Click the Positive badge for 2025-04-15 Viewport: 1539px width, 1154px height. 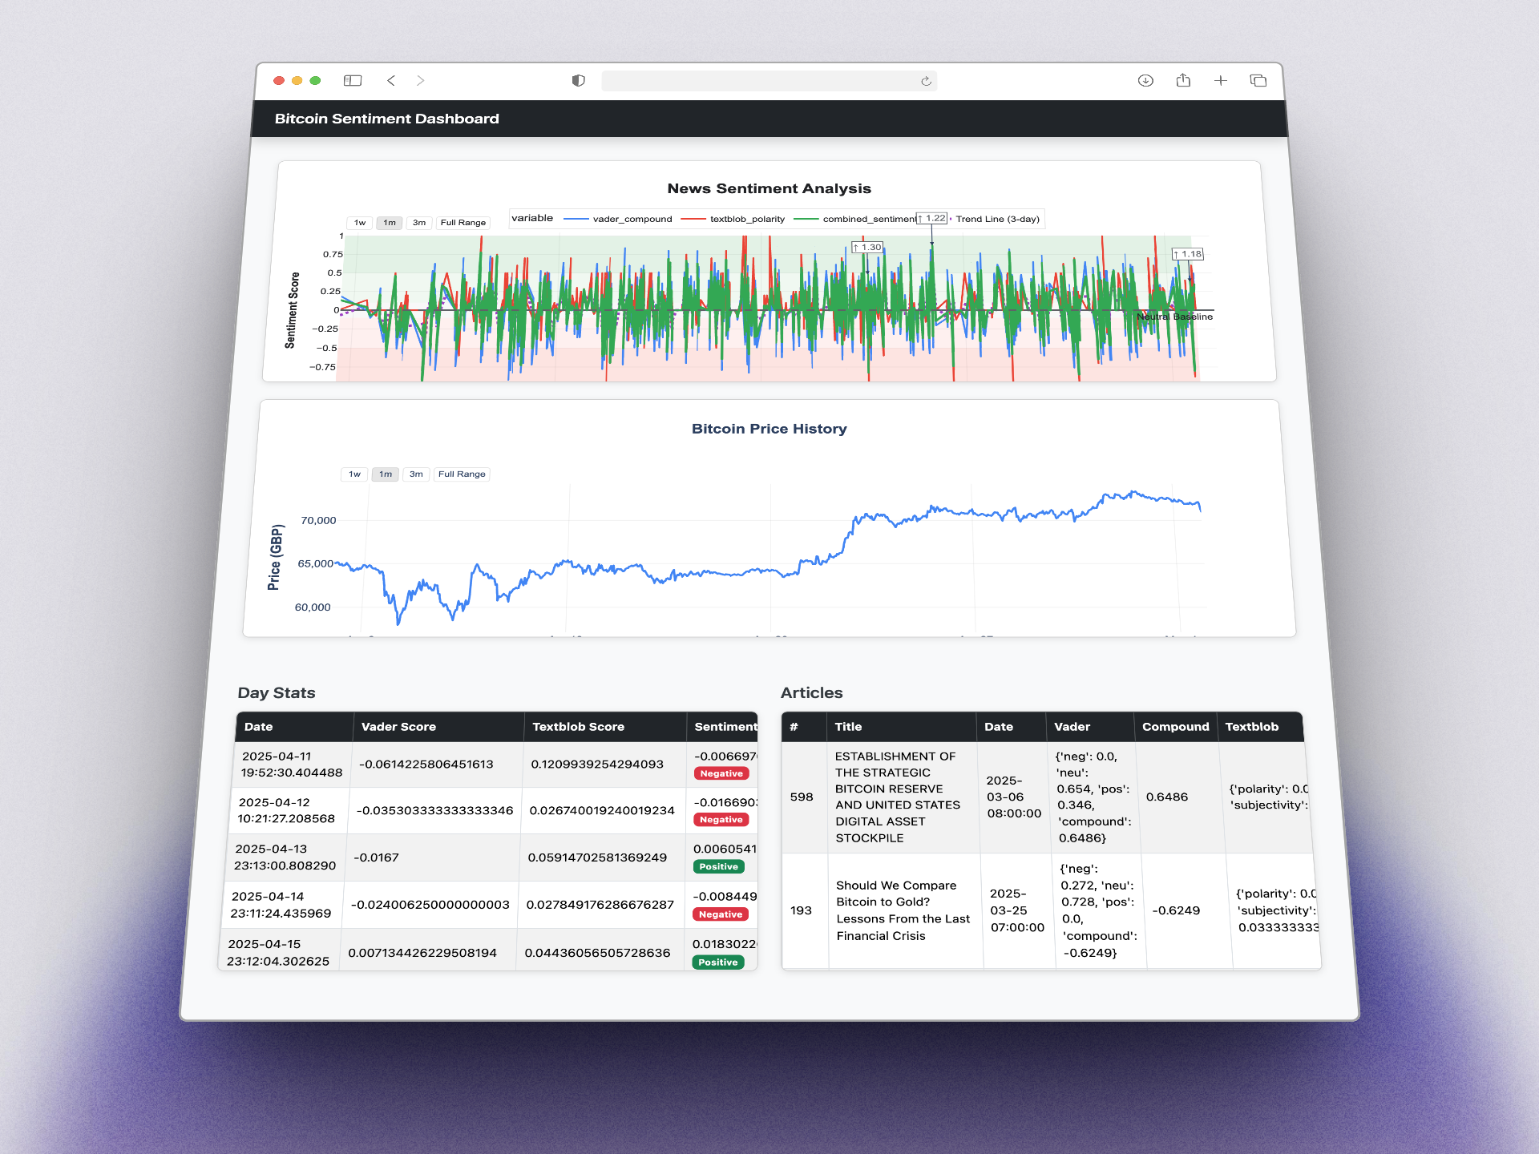[x=718, y=962]
